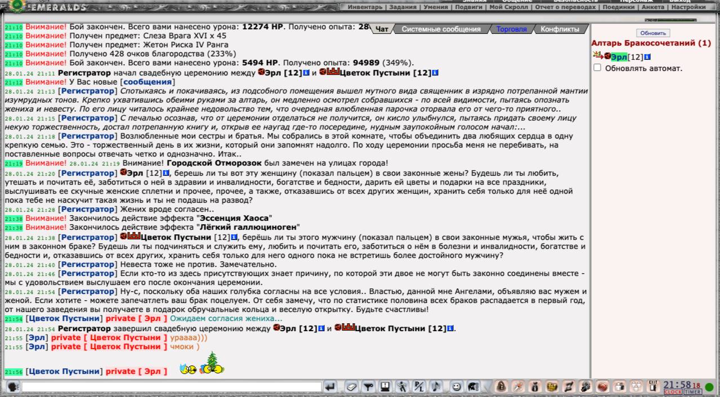
Task: Click the speaker head icon beside chat input
Action: [12, 387]
